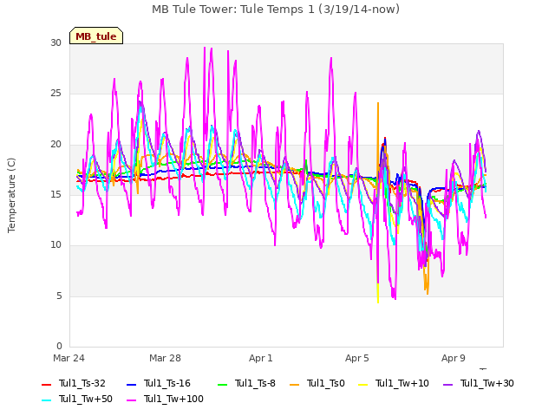
Task: Toggle Tul1_Tw+30 legend entry
Action: [479, 383]
